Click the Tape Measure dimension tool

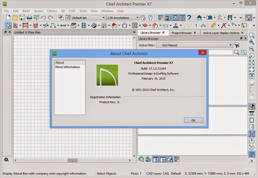click(213, 25)
